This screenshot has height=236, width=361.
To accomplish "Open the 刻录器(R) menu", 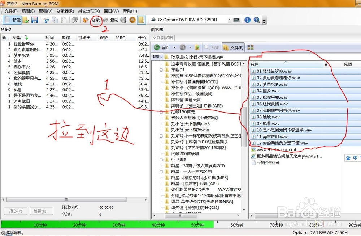I will coord(65,11).
